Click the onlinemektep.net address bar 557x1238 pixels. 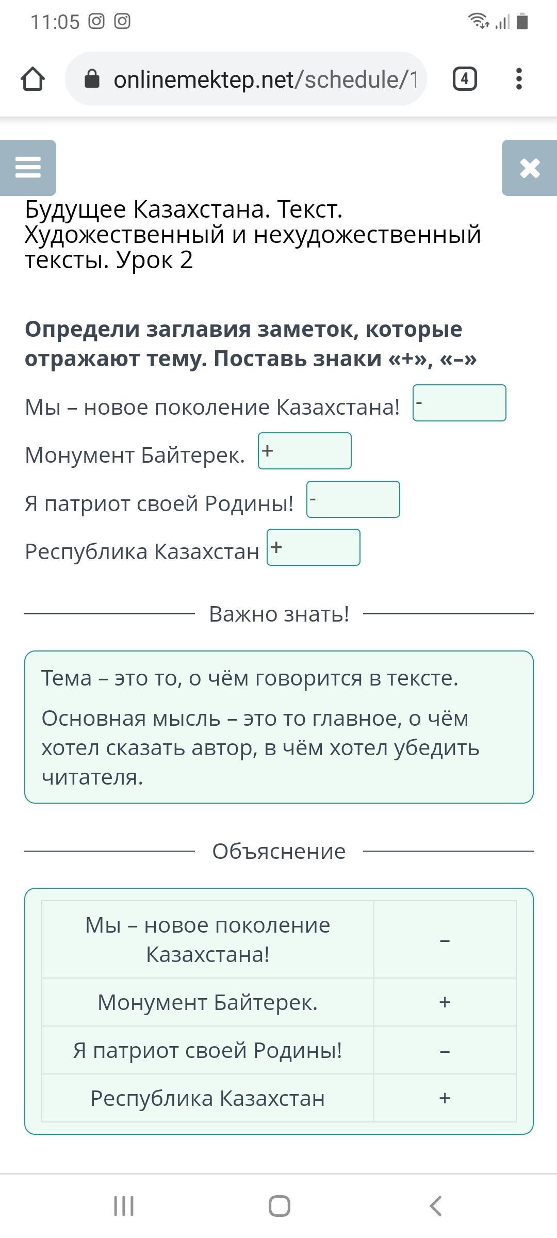(x=263, y=79)
